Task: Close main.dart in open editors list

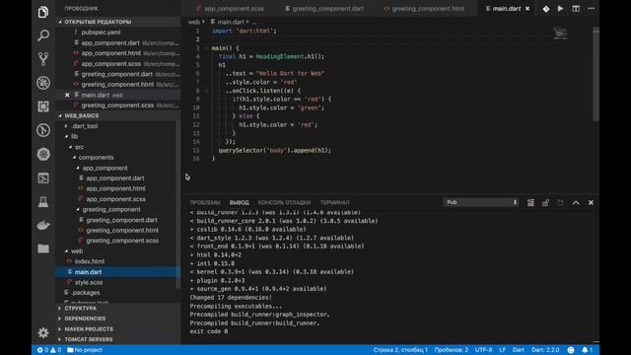Action: pos(67,95)
